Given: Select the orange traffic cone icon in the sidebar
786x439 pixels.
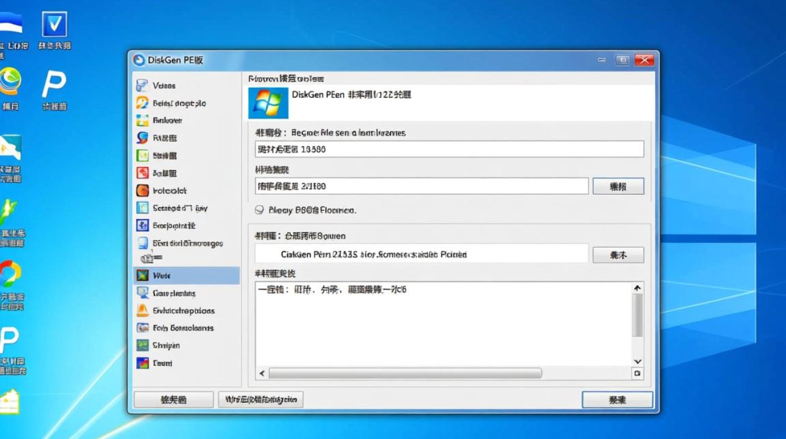Looking at the screenshot, I should pos(142,310).
